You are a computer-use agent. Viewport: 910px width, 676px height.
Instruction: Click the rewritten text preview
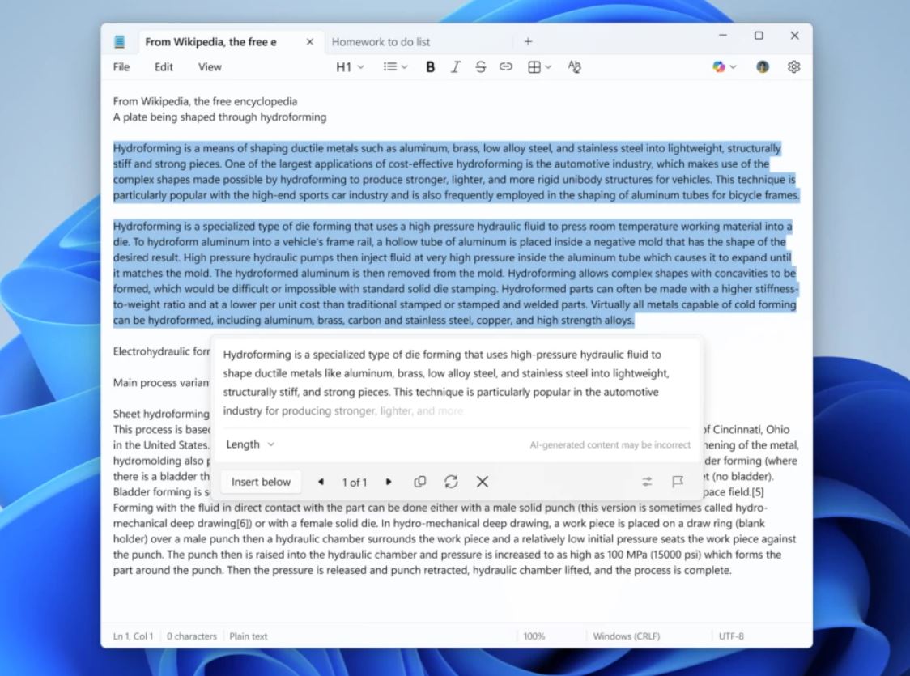[x=446, y=382]
